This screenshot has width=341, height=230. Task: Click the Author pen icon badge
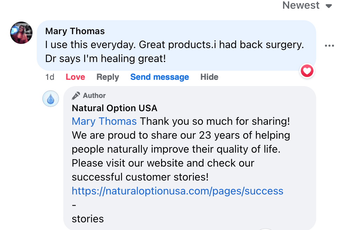76,95
